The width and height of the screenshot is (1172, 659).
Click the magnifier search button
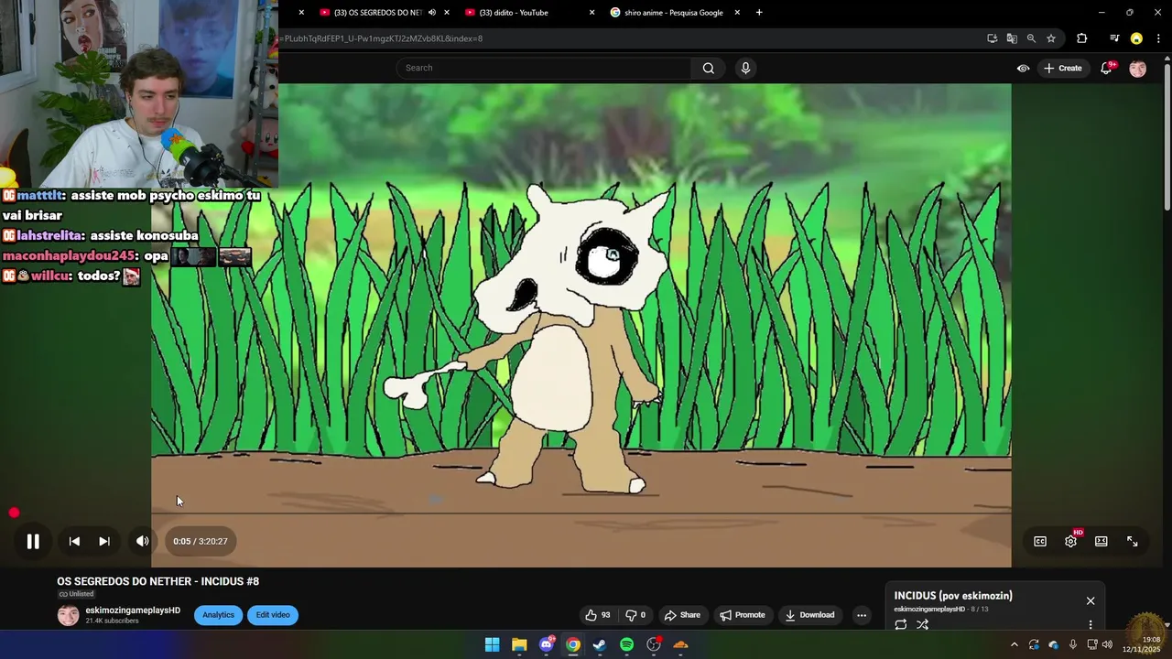(709, 68)
